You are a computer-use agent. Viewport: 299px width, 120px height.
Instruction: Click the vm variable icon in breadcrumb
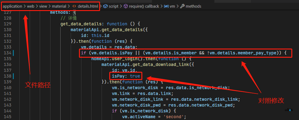166,6
